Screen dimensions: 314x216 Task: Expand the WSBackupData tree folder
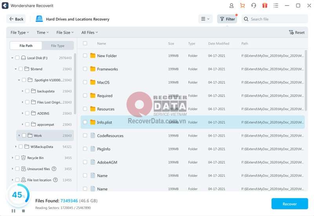pyautogui.click(x=16, y=146)
